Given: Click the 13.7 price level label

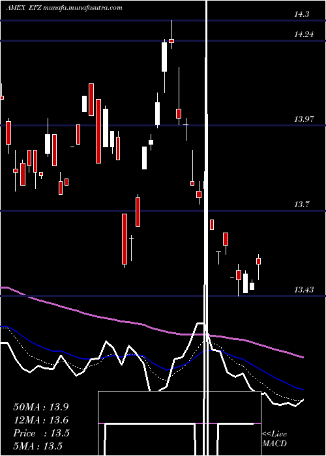Looking at the screenshot, I should [x=301, y=205].
